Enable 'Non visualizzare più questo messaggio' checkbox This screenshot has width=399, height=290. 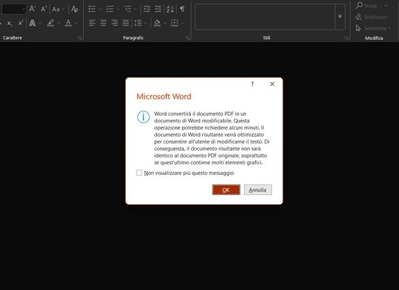[x=139, y=173]
